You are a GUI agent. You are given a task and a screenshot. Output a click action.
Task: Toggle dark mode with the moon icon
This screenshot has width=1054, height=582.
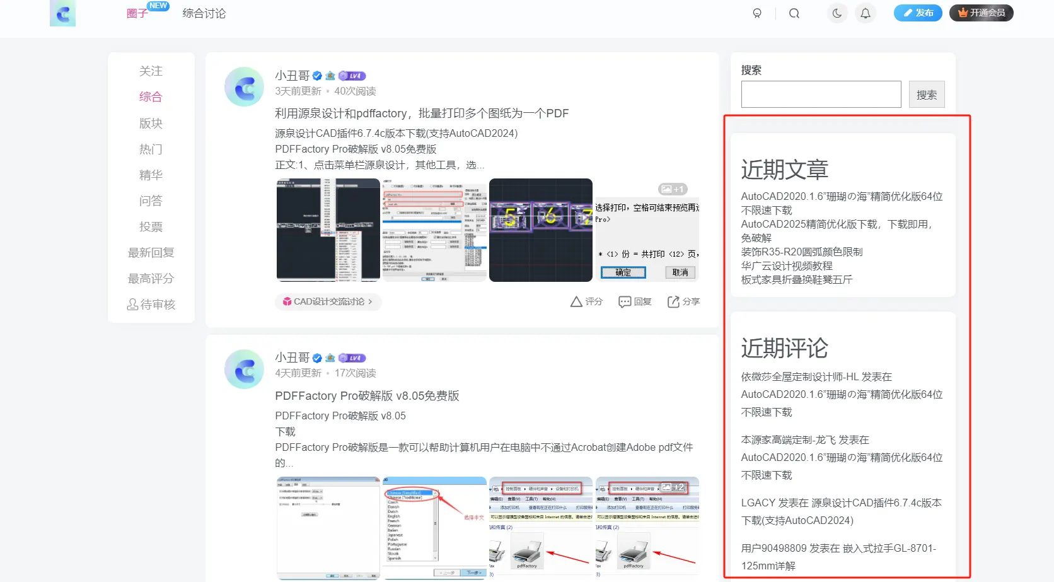coord(837,13)
